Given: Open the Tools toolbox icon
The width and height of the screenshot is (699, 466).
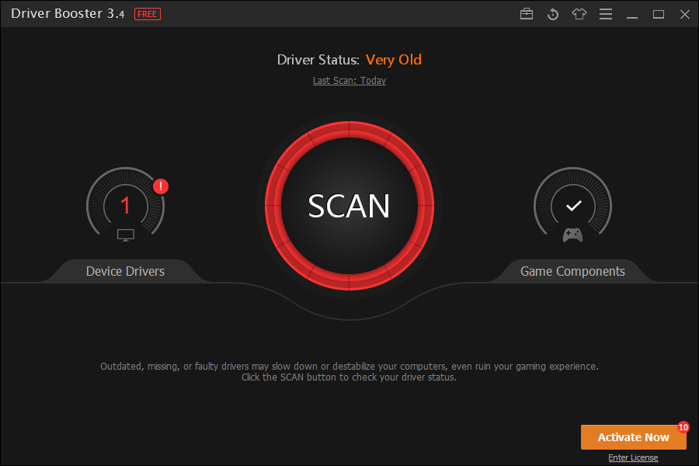Looking at the screenshot, I should pos(527,14).
